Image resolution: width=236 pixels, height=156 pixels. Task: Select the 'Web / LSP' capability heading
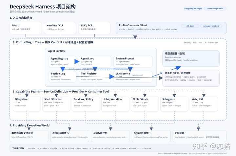click(197, 99)
